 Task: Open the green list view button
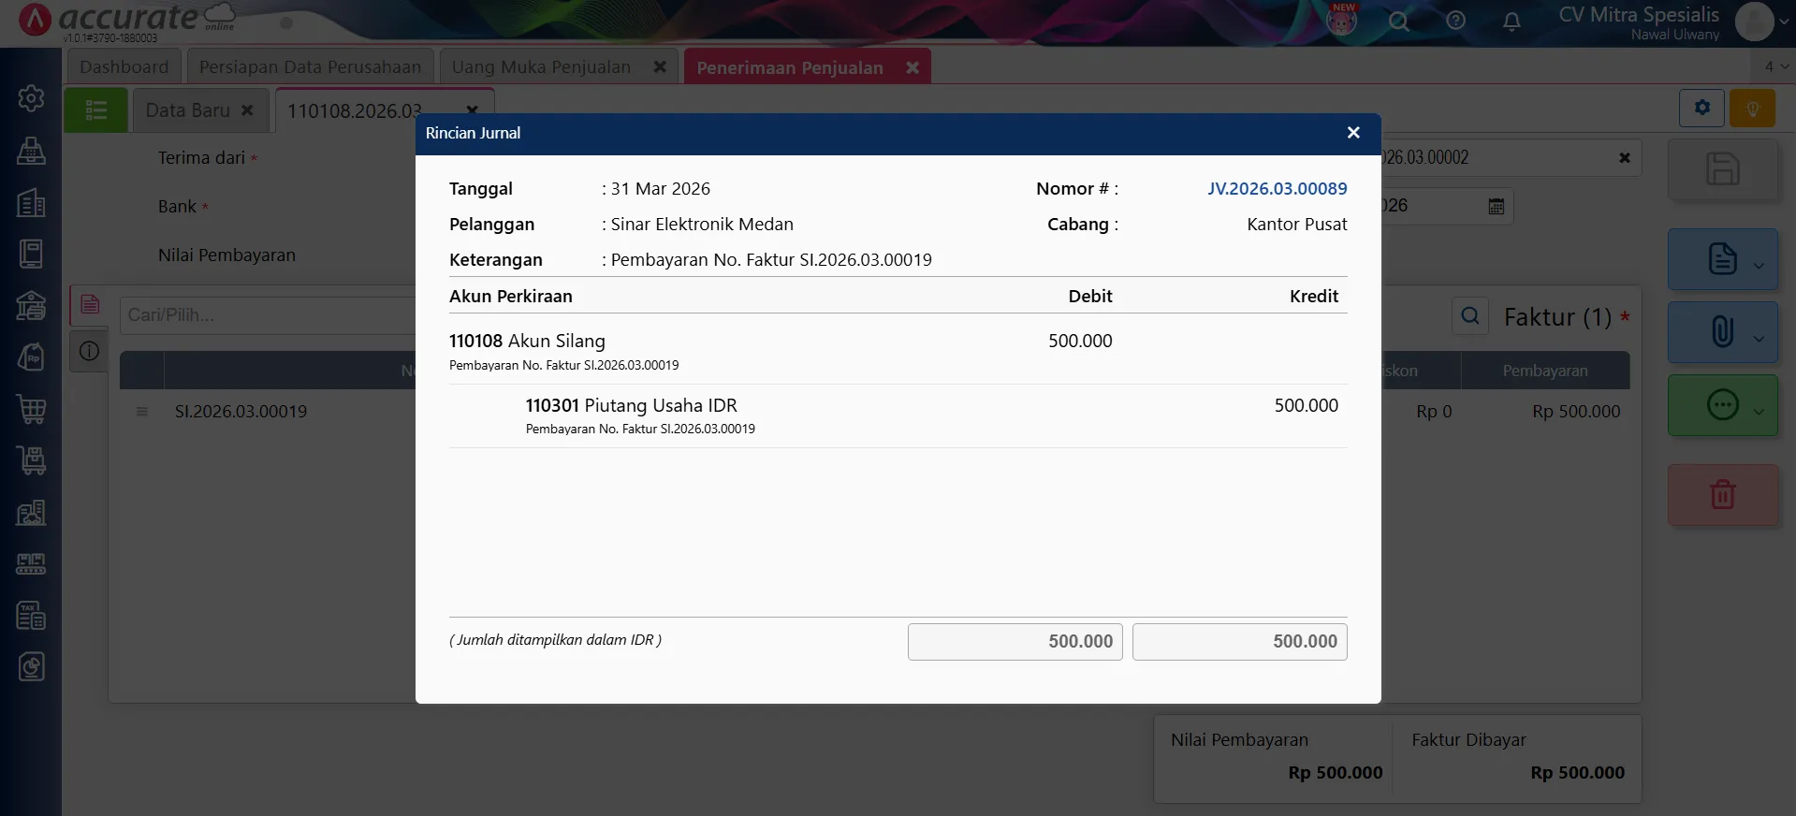pyautogui.click(x=95, y=110)
